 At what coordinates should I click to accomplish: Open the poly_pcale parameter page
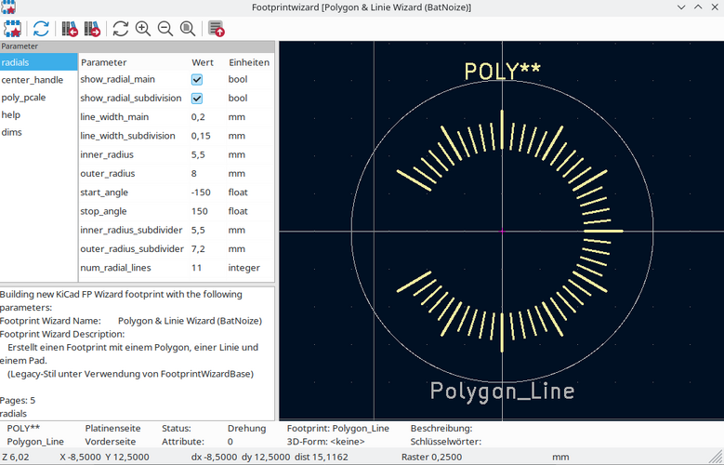tap(24, 98)
